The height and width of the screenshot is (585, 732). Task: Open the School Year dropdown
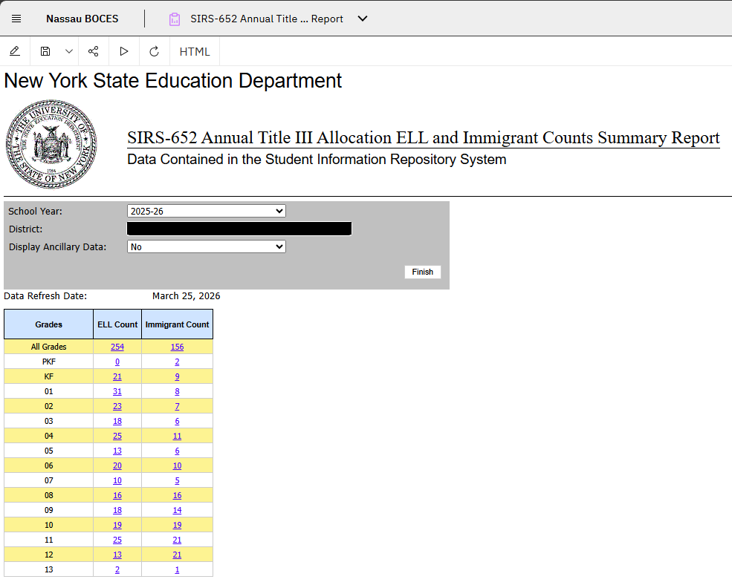click(207, 211)
